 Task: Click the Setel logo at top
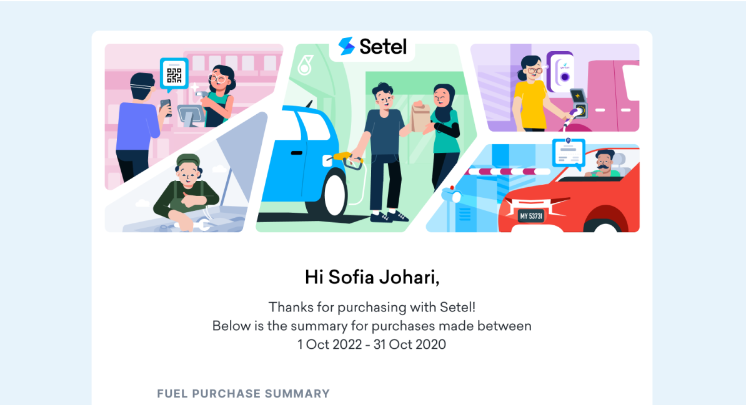click(372, 46)
